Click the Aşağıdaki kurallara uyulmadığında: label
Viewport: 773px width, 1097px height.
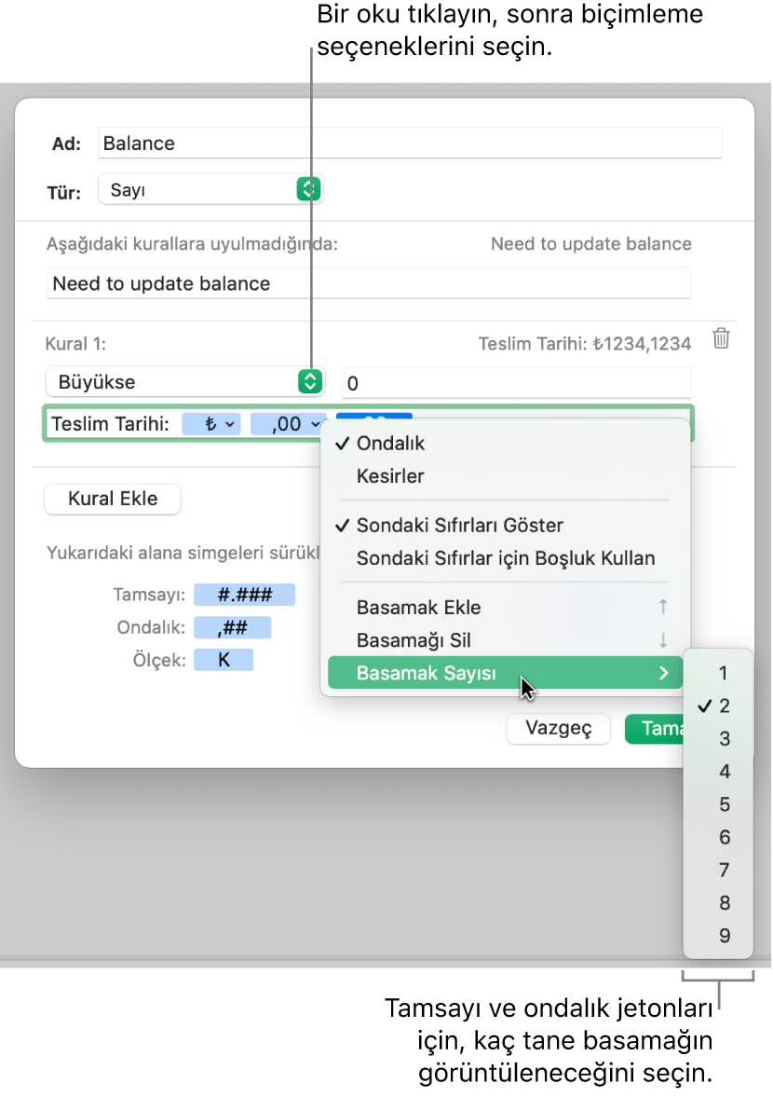click(x=192, y=244)
